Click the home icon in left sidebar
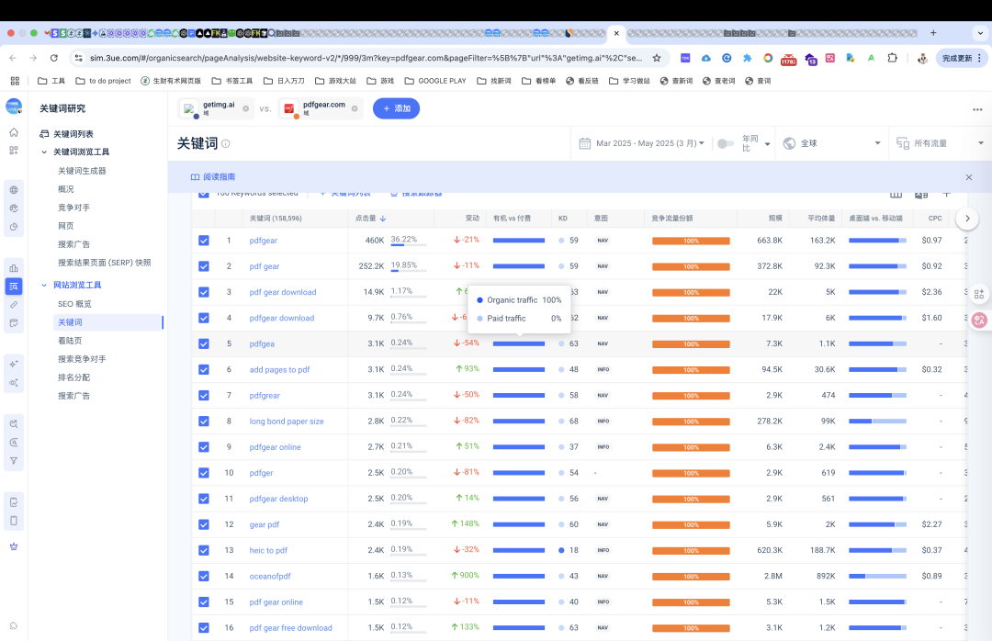The width and height of the screenshot is (992, 641). pos(14,132)
